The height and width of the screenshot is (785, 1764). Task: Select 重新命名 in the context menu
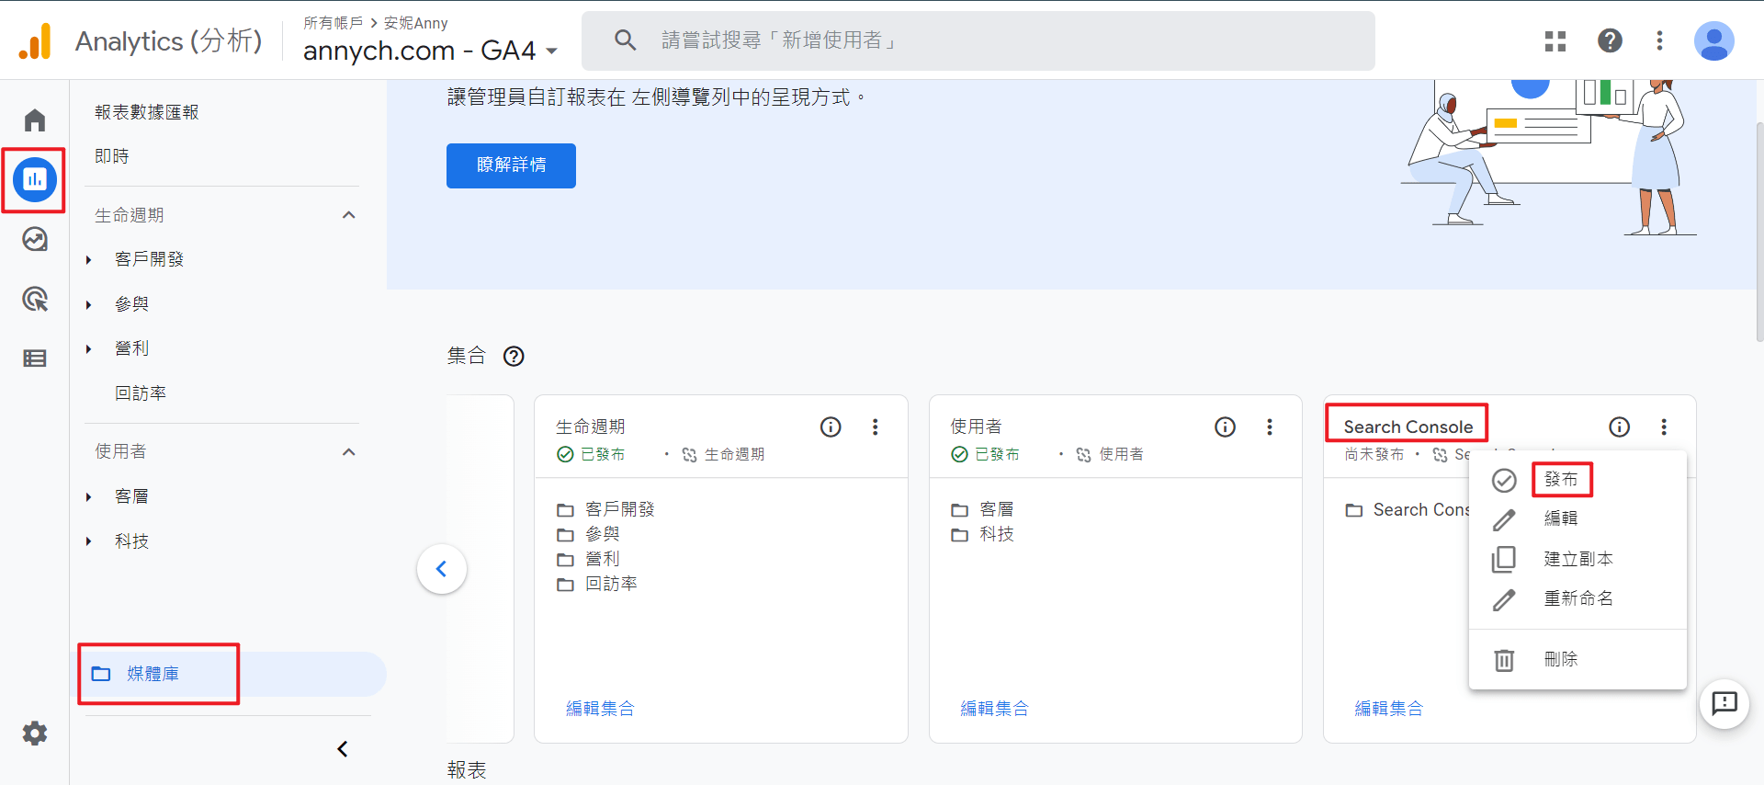click(1577, 599)
